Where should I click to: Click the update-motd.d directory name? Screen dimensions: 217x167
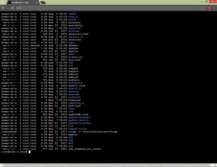pos(78,120)
